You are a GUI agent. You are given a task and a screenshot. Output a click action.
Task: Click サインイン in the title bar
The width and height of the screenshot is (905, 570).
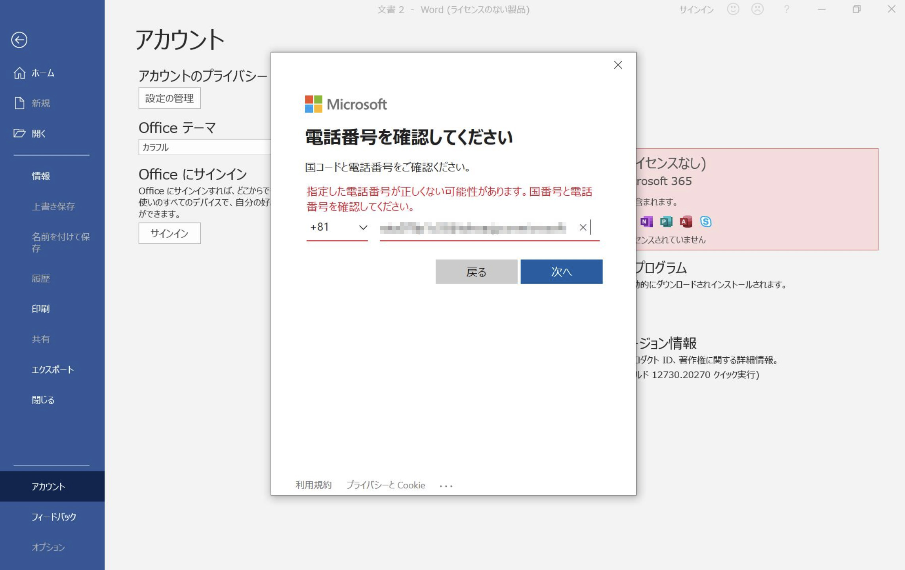[x=696, y=10]
